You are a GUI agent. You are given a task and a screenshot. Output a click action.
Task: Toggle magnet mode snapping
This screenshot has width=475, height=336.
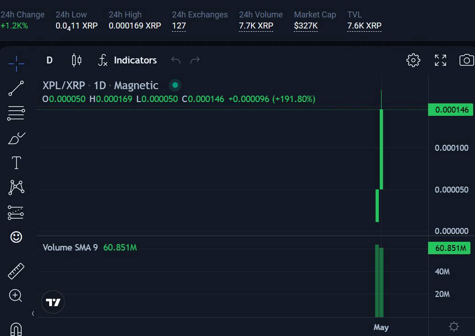click(x=16, y=329)
